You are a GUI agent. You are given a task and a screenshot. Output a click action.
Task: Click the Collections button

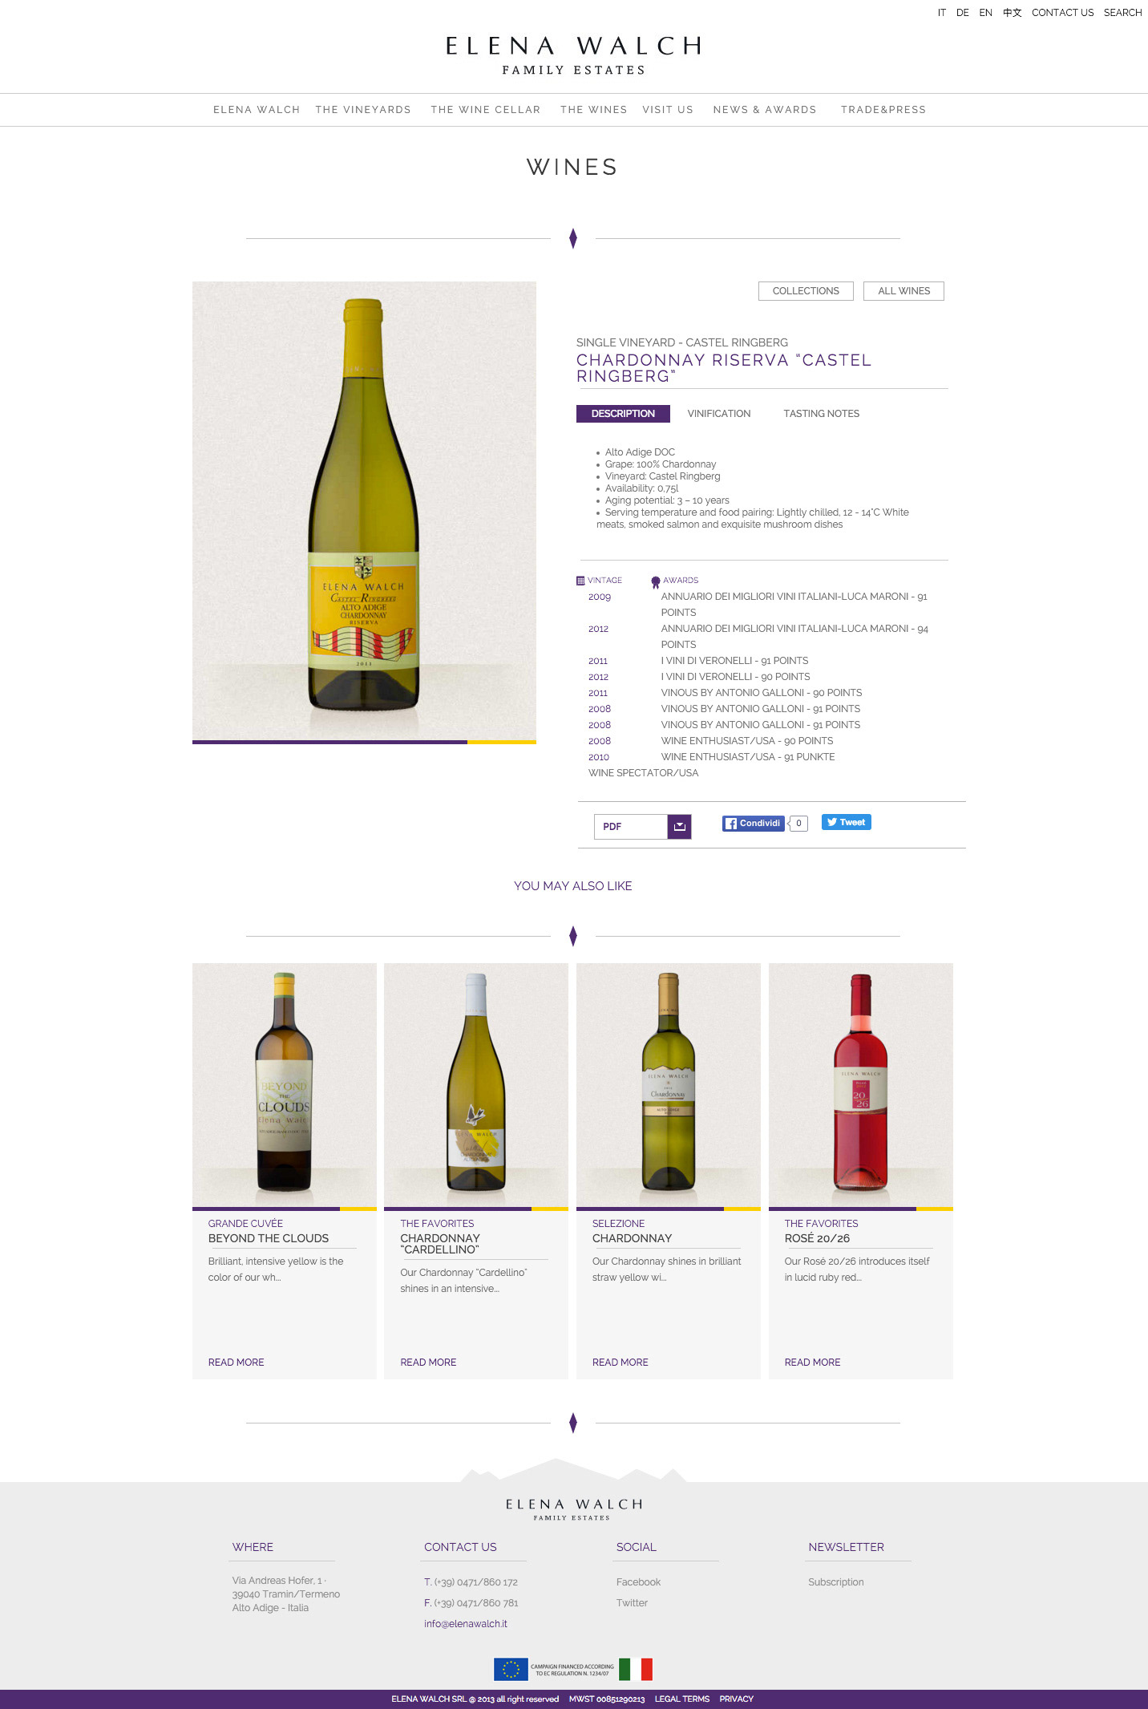806,291
